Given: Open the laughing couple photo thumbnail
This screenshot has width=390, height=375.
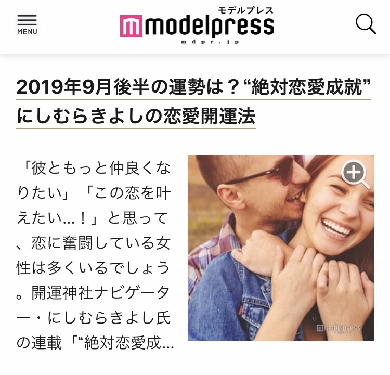Looking at the screenshot, I should [x=281, y=248].
